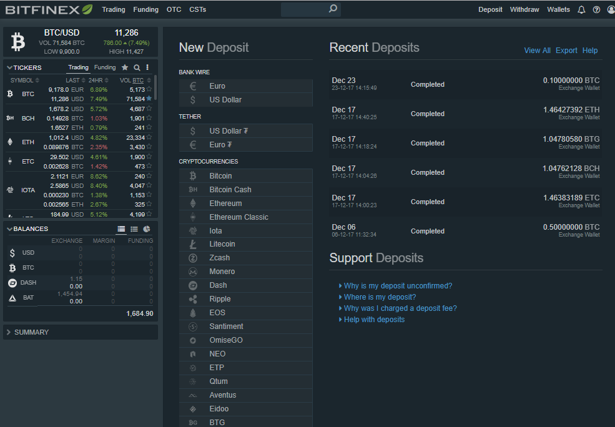Click the tickers list scrollbar
The width and height of the screenshot is (615, 427).
point(155,87)
